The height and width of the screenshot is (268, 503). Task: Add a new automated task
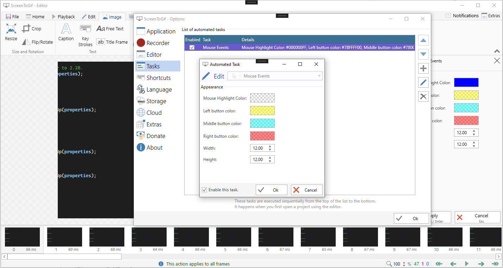tap(423, 68)
